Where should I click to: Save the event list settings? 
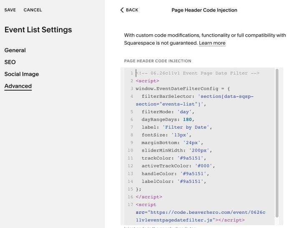[x=10, y=10]
